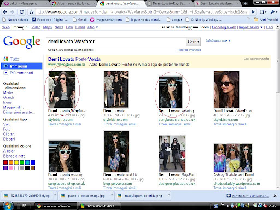Choose the blue color swatch filter
The image size is (280, 210).
33,162
